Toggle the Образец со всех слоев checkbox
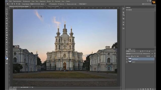This screenshot has height=90, width=161. (66, 4)
